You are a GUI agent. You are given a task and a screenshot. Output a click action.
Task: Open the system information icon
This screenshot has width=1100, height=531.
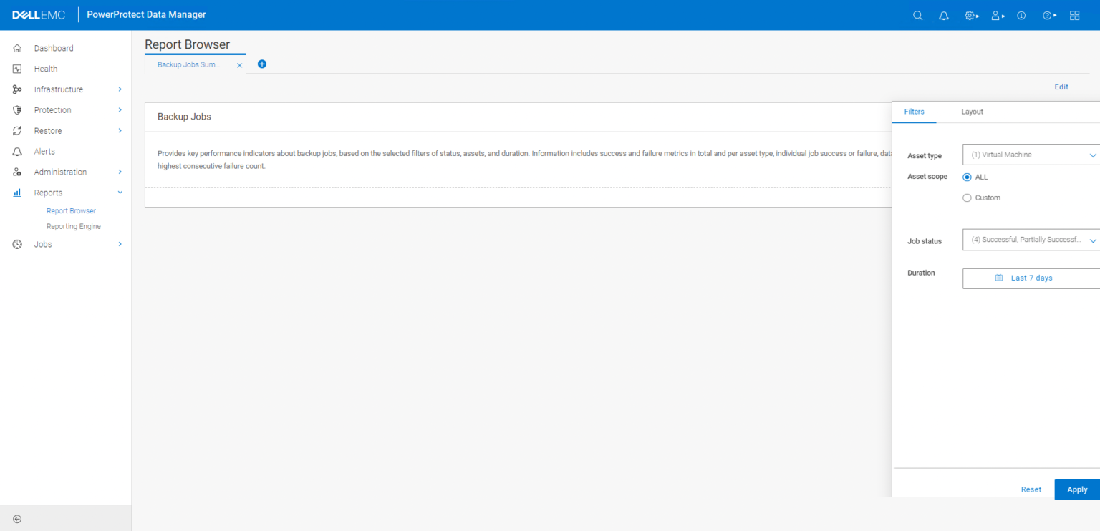click(1021, 15)
